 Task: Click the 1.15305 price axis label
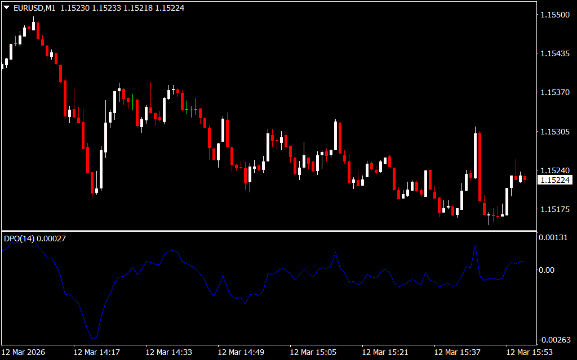555,132
